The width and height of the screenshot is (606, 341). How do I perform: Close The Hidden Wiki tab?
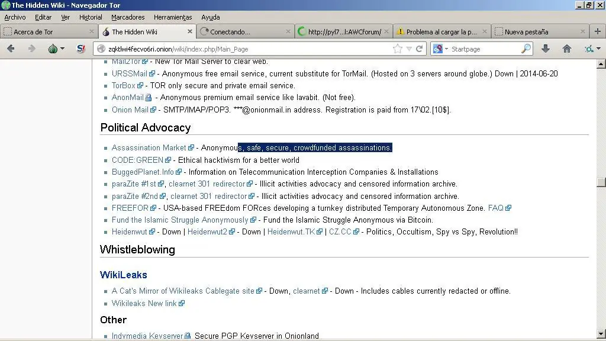point(190,31)
